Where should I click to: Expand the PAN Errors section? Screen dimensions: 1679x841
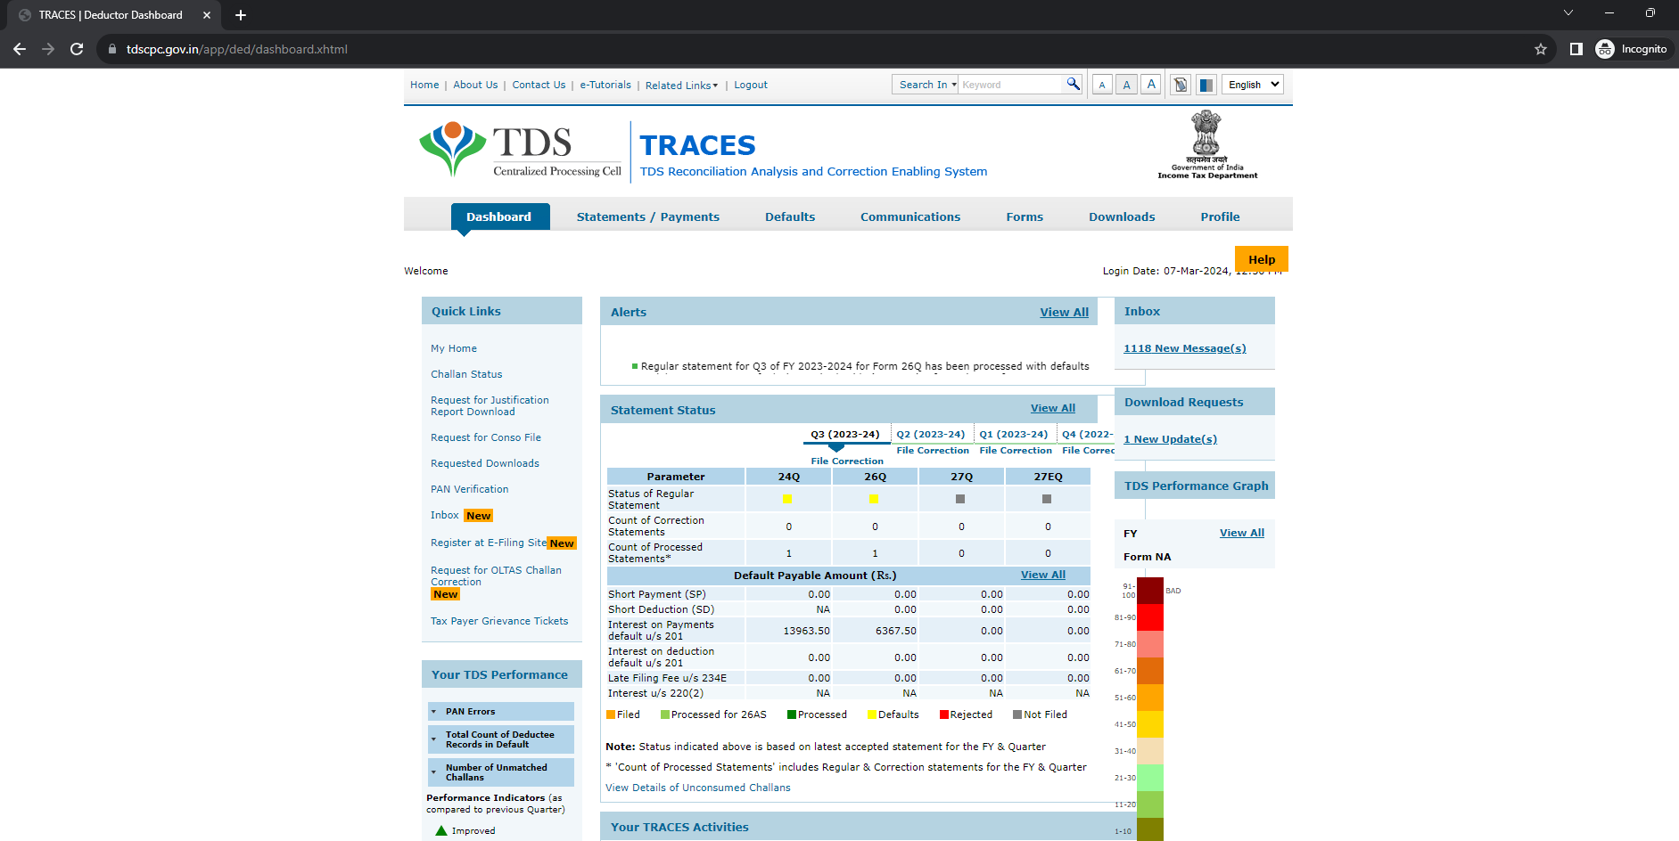pos(501,711)
